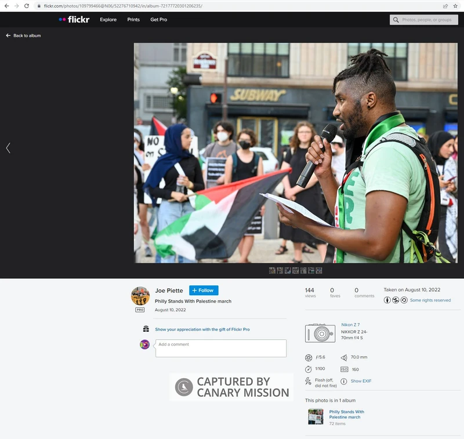Viewport: 464px width, 439px height.
Task: Click the info icon next to Show EXIF
Action: coord(344,381)
